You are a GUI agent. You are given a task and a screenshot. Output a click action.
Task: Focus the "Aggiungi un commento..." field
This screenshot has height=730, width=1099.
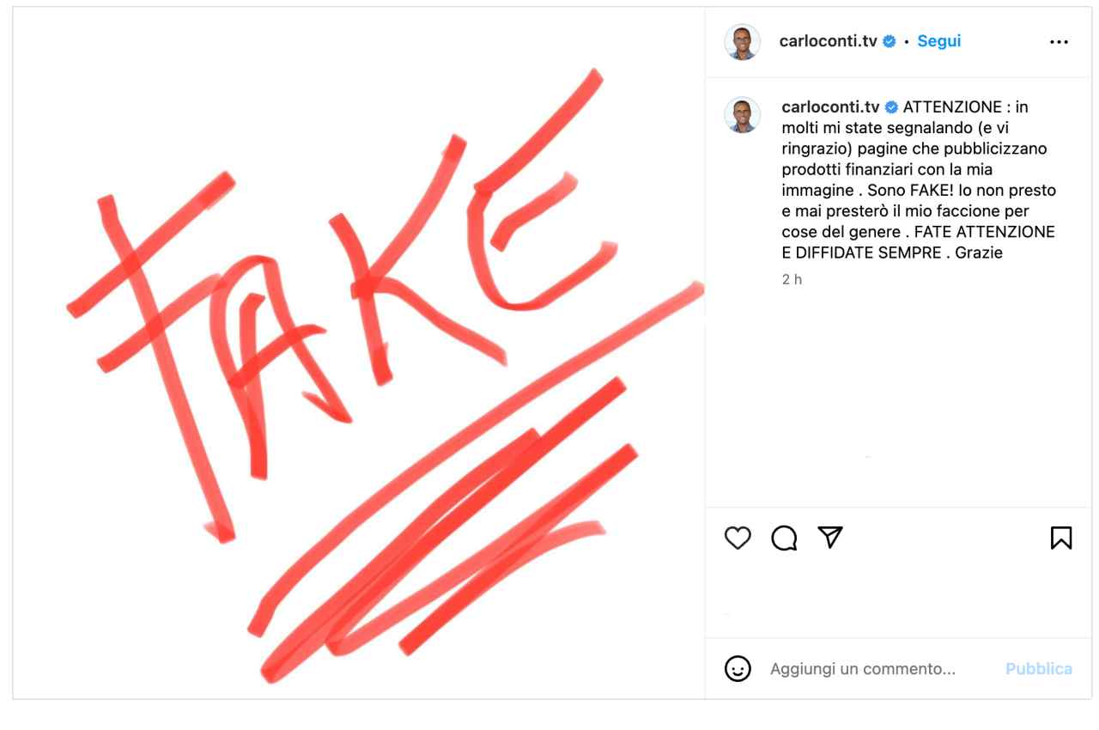click(x=863, y=668)
